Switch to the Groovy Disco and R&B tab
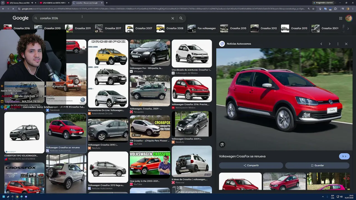This screenshot has height=200, width=356. coord(20,3)
